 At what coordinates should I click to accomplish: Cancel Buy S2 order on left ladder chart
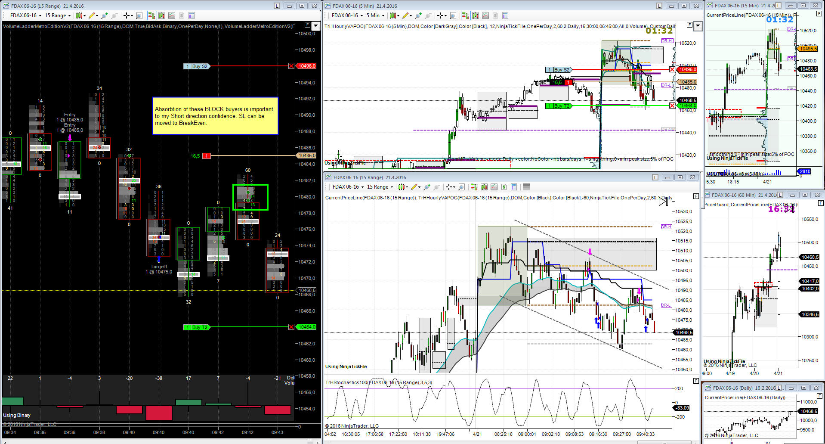(x=291, y=66)
